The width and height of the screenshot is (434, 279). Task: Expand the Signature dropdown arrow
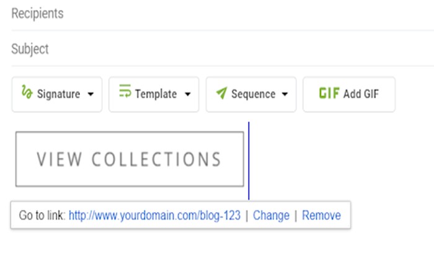point(91,95)
